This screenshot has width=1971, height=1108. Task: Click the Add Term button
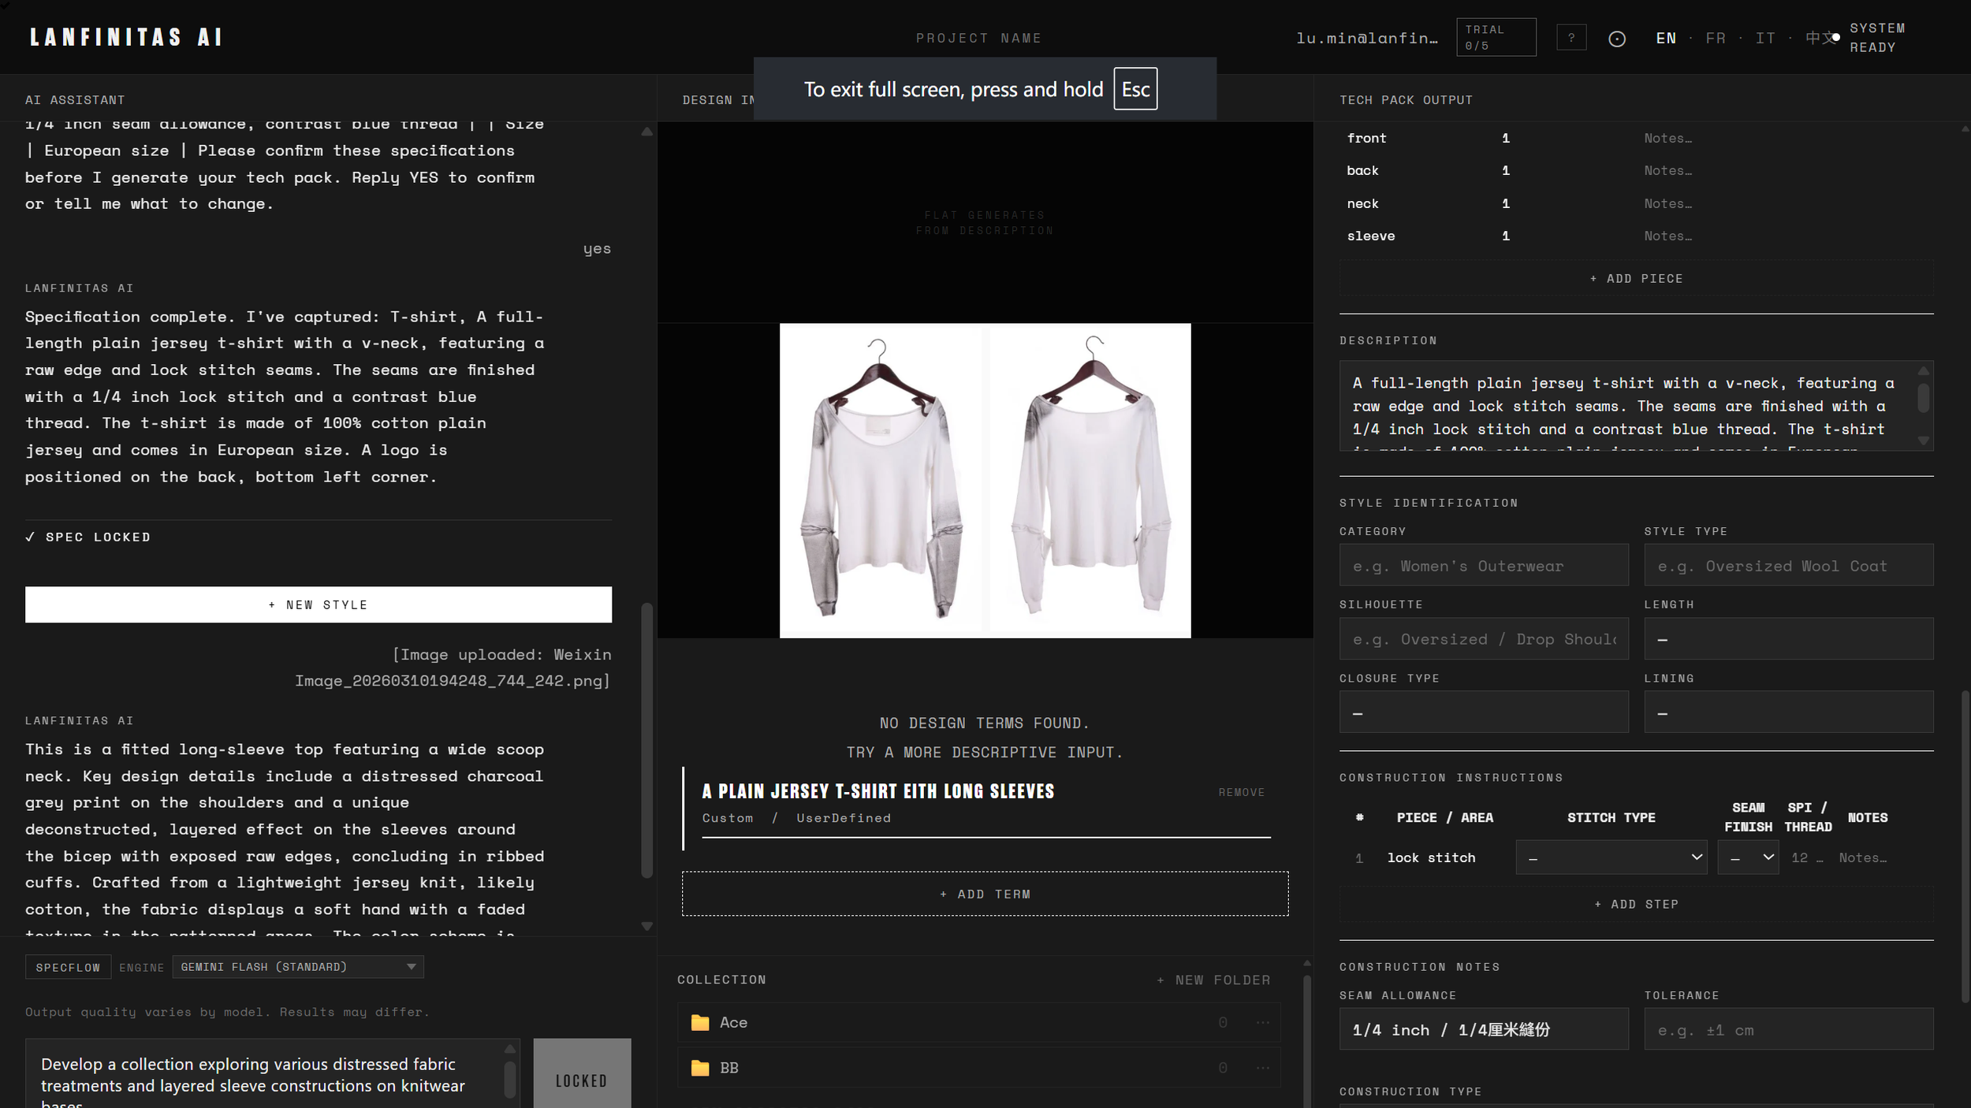985,894
